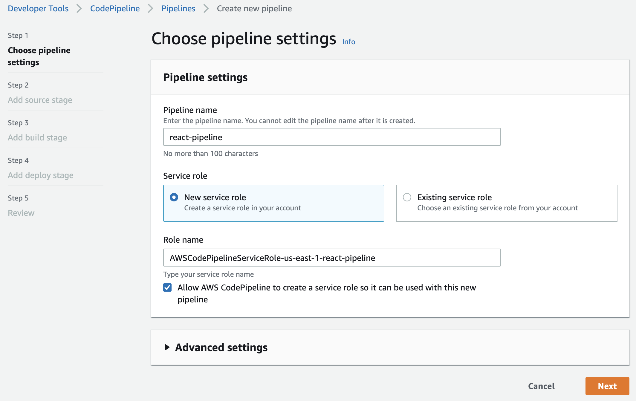The width and height of the screenshot is (636, 401).
Task: Select Step 4 Add deploy stage
Action: [40, 175]
